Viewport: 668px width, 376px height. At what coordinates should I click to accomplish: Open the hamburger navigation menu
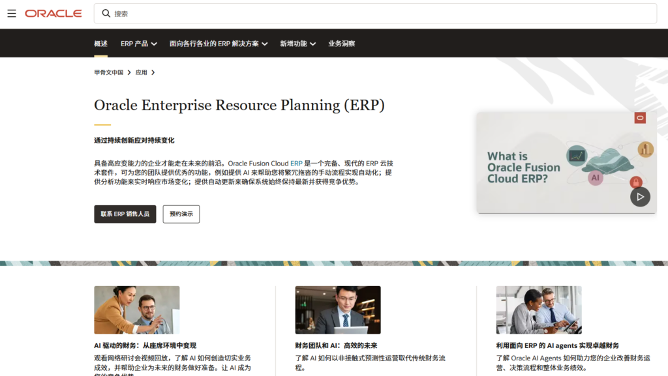point(12,14)
